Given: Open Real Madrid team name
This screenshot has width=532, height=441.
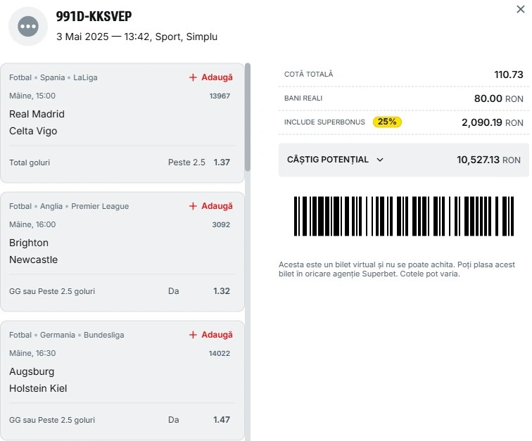Looking at the screenshot, I should 37,114.
